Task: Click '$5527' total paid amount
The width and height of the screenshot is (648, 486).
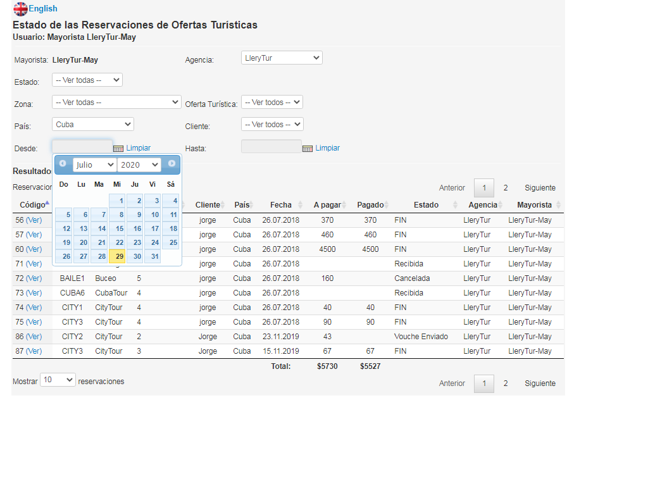Action: (x=370, y=366)
